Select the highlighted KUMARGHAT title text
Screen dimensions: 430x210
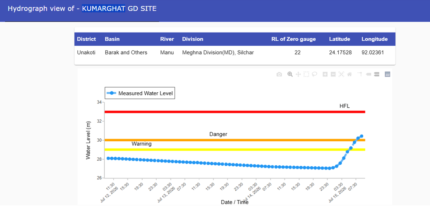point(104,8)
